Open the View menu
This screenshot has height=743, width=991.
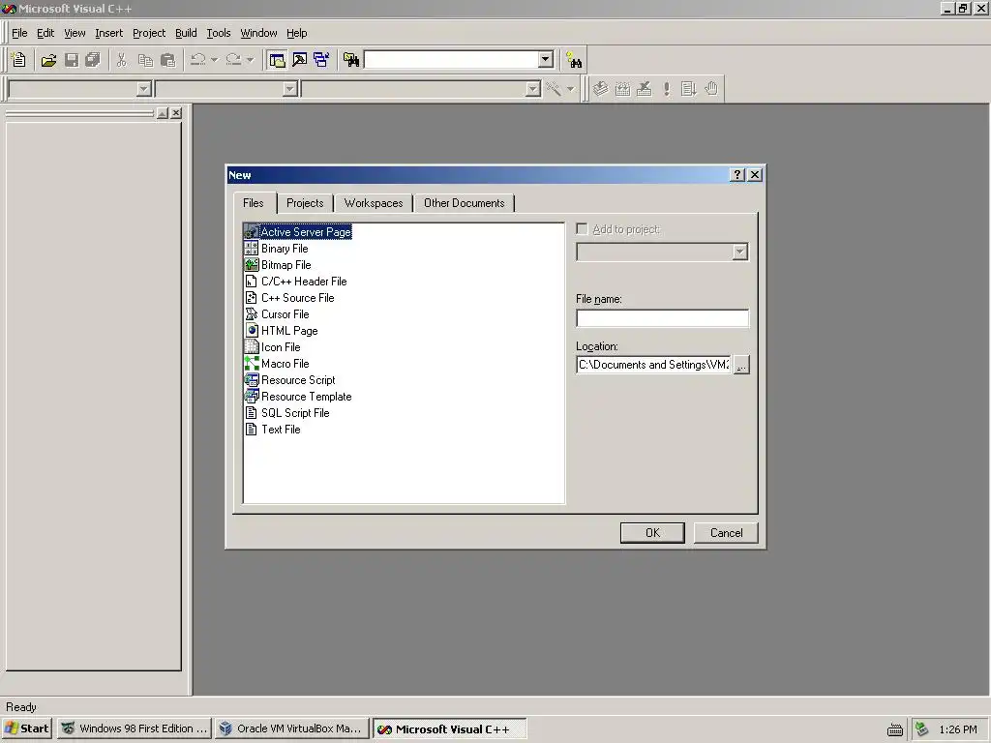click(75, 33)
